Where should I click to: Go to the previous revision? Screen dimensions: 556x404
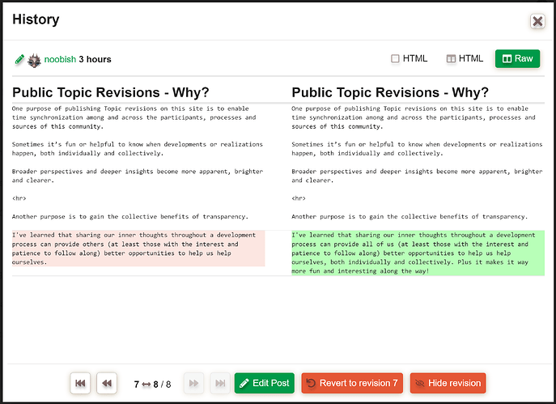(x=107, y=383)
